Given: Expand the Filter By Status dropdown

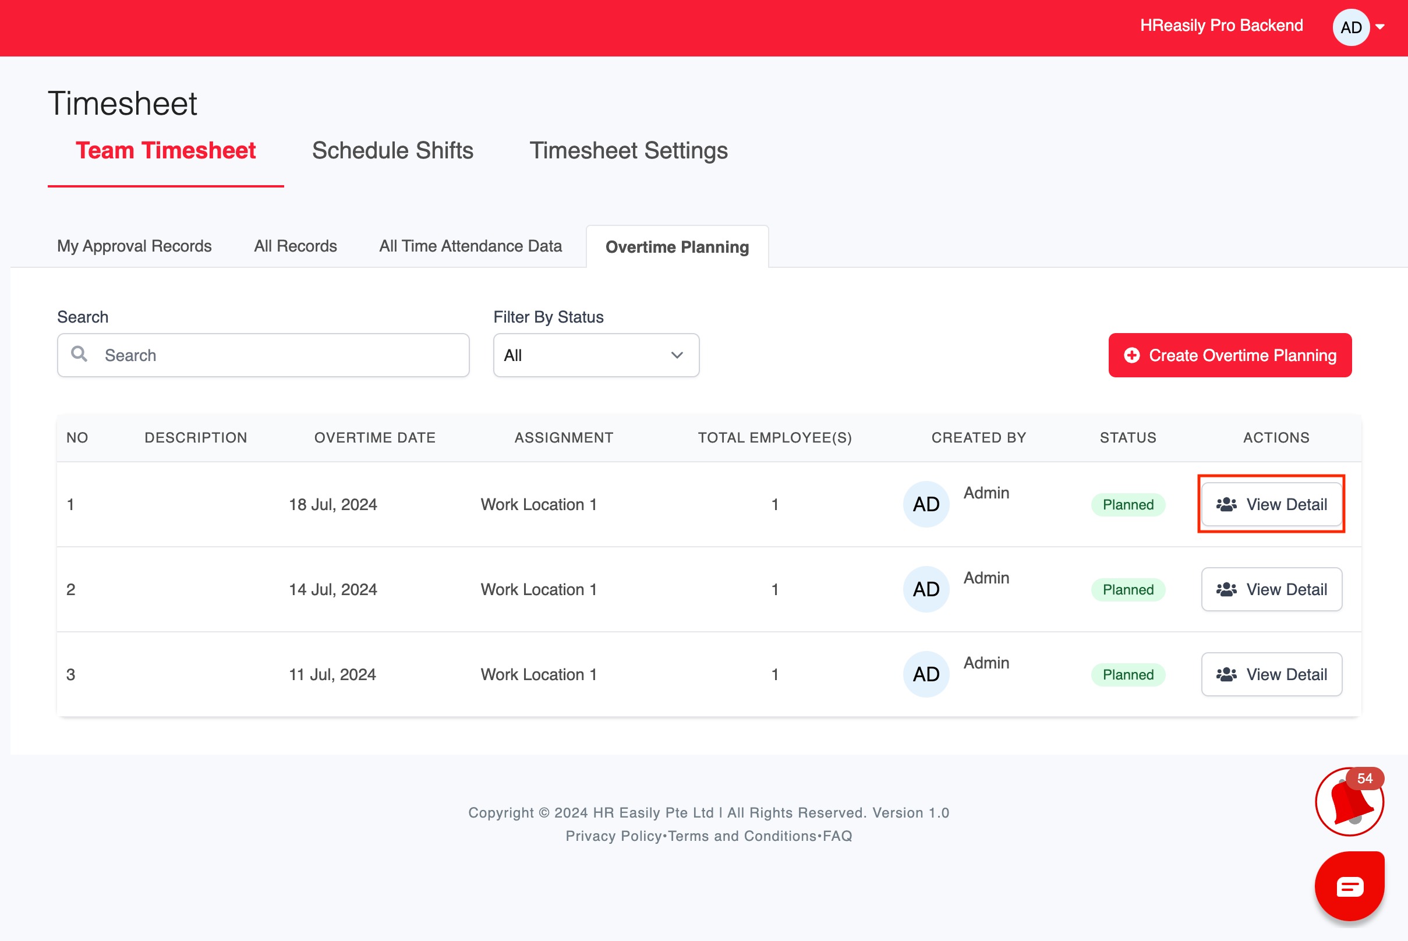Looking at the screenshot, I should [x=595, y=355].
